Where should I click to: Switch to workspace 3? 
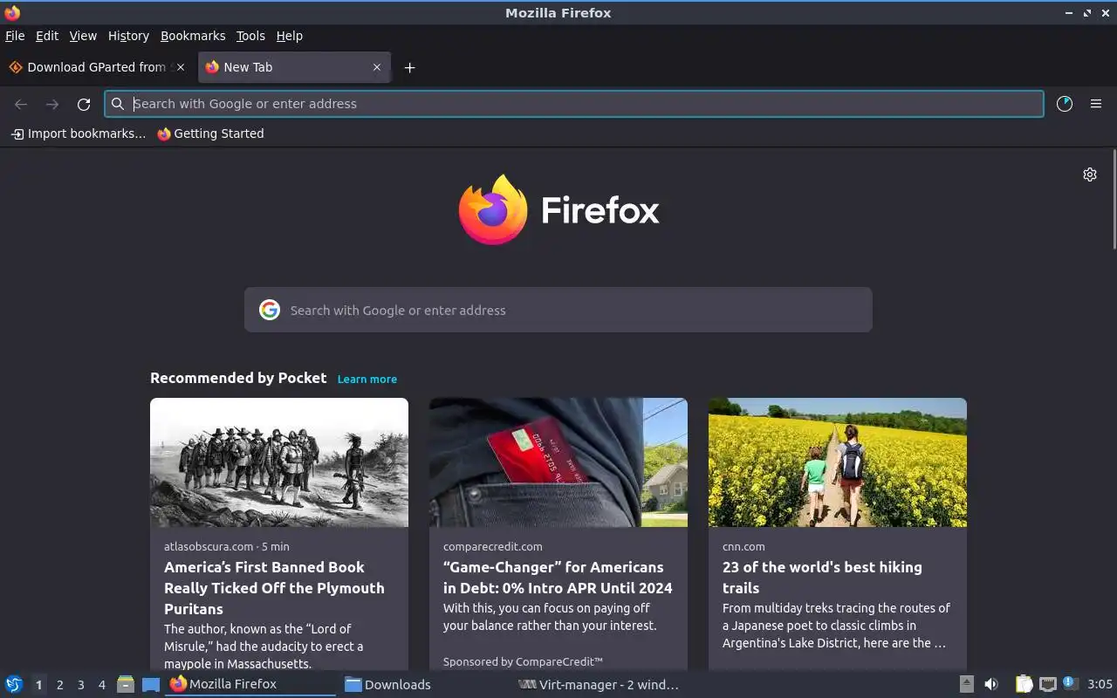tap(81, 685)
